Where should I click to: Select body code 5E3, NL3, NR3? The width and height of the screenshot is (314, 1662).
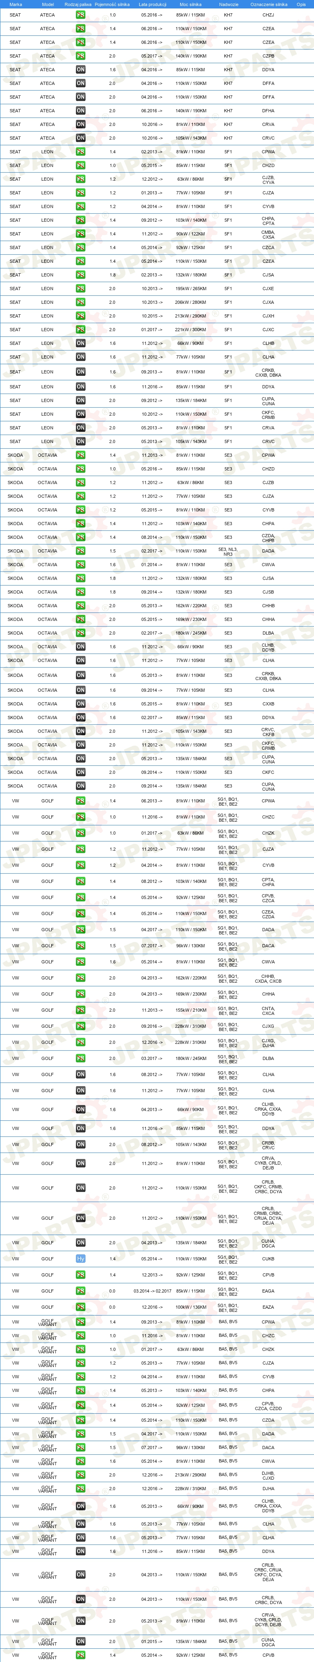pos(228,552)
